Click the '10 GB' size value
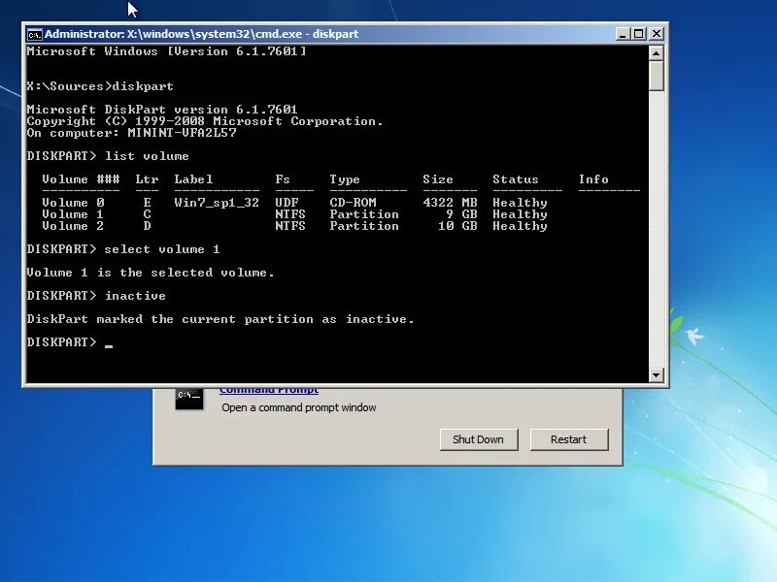The width and height of the screenshot is (777, 582). tap(457, 226)
